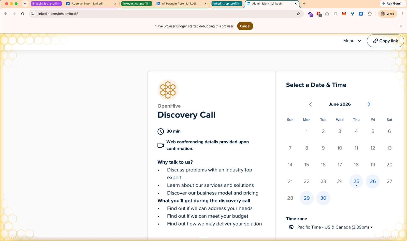Switch to Ali Hasnain Abro LinkedIn tab
407x241 pixels.
[x=180, y=4]
